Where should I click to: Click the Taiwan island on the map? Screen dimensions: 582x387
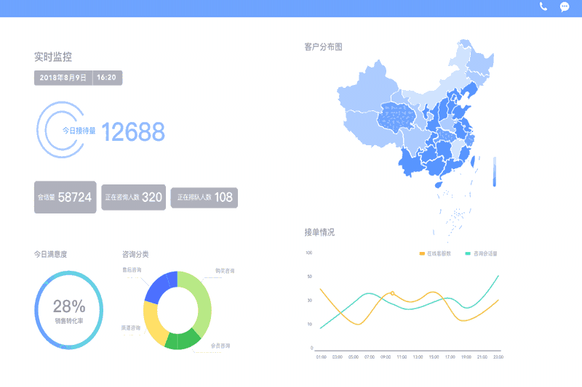click(473, 161)
